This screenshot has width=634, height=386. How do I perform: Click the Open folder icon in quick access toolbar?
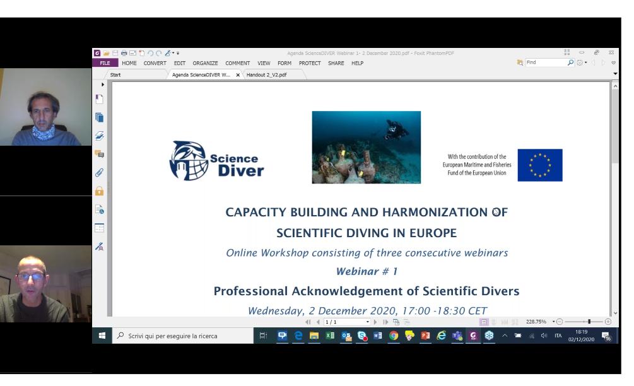tap(107, 54)
